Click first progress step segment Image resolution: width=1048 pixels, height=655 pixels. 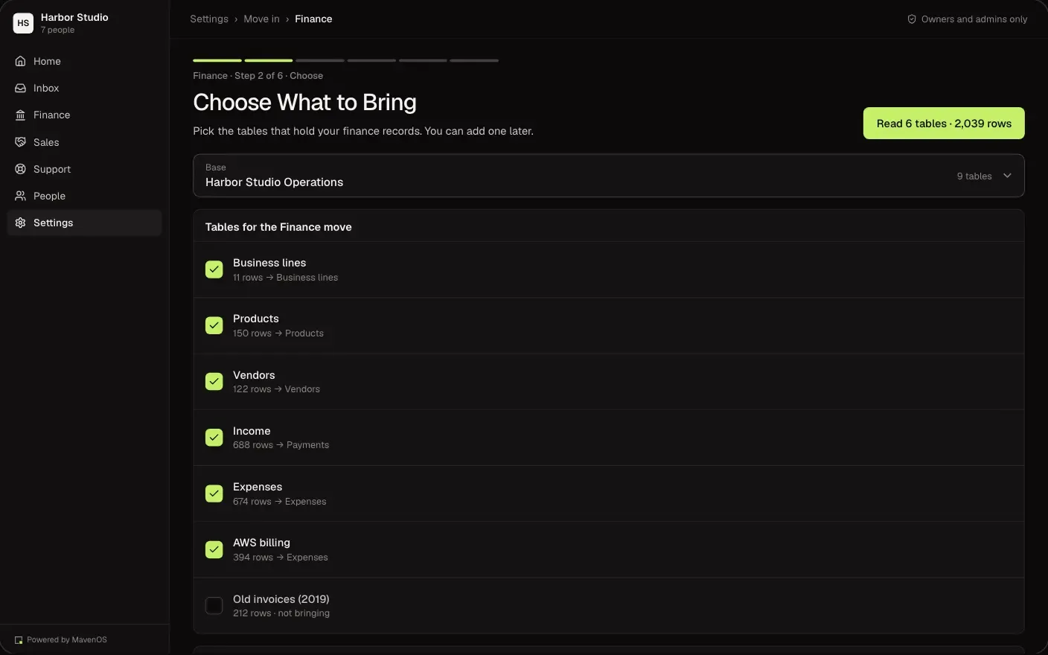(217, 60)
